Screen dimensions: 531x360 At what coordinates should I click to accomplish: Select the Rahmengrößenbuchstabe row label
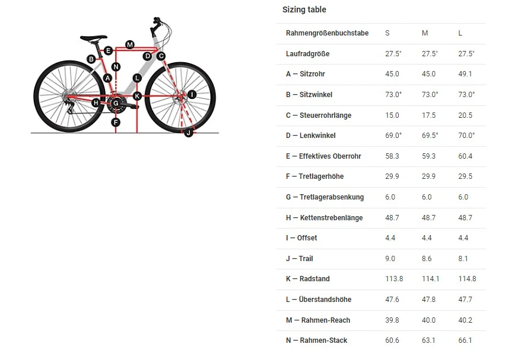point(327,33)
